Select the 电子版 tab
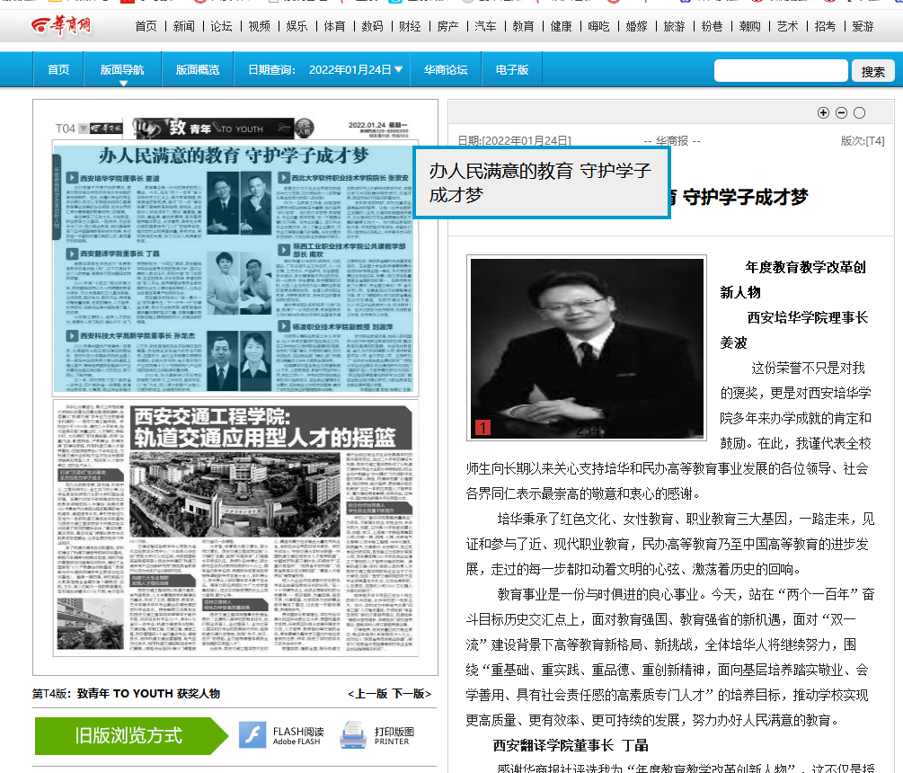 pyautogui.click(x=511, y=69)
